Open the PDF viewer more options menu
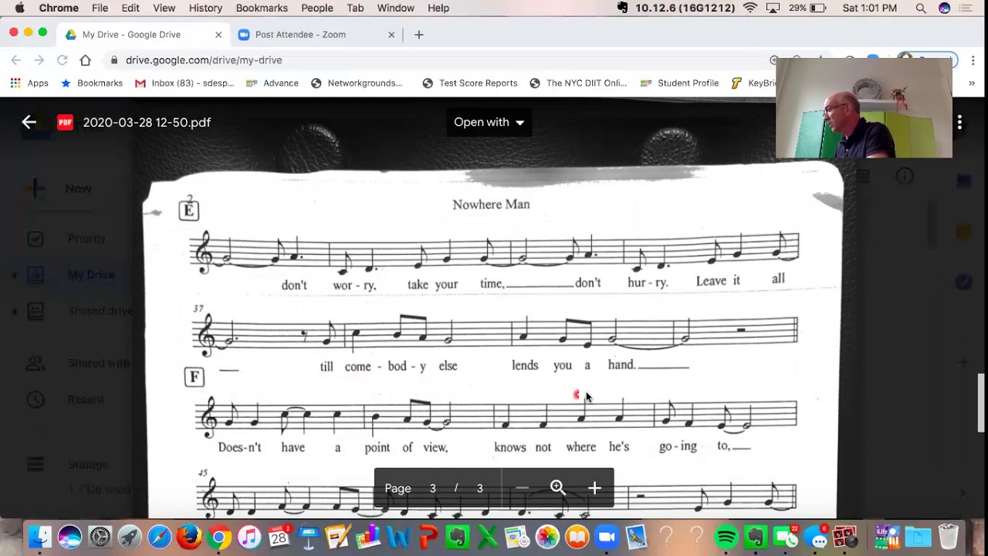 pos(959,122)
